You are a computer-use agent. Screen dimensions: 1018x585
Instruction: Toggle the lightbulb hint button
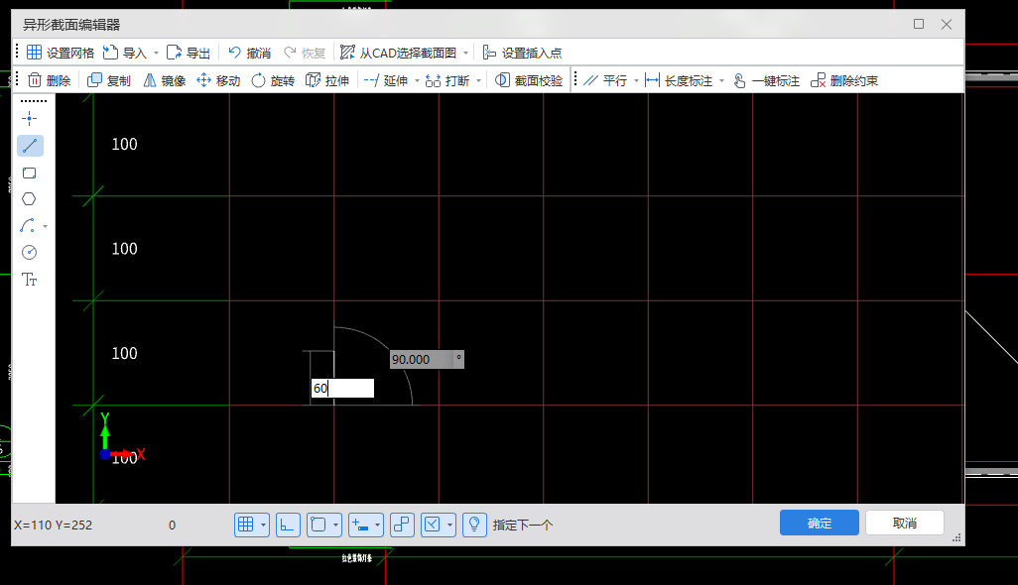click(474, 525)
